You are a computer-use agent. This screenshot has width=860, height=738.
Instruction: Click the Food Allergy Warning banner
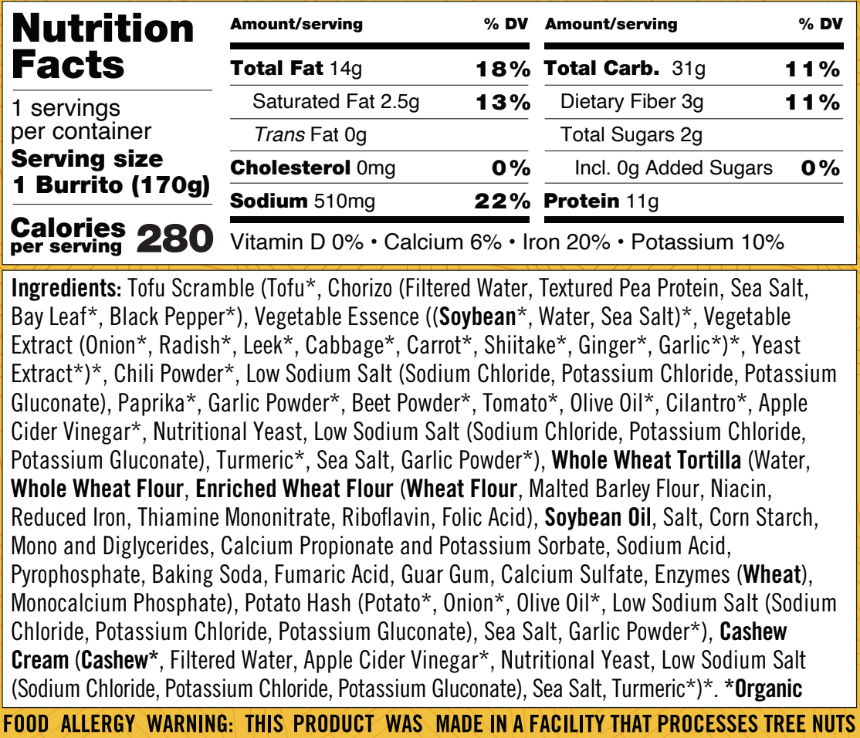tap(430, 724)
